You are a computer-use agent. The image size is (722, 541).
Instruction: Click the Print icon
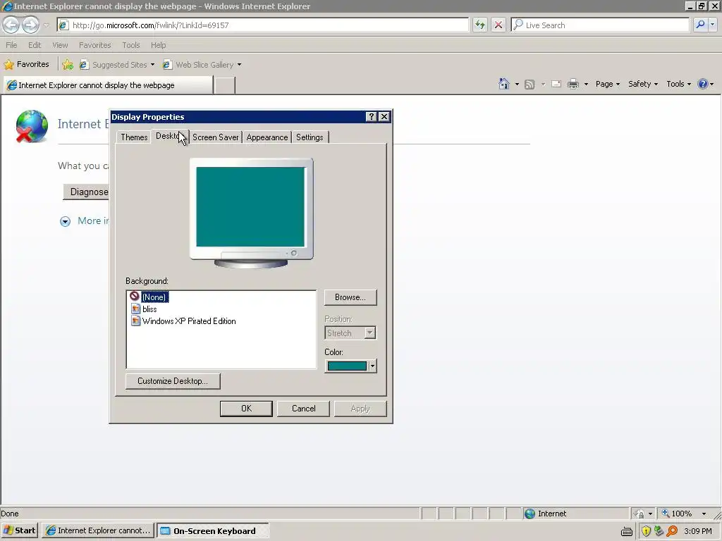(573, 84)
